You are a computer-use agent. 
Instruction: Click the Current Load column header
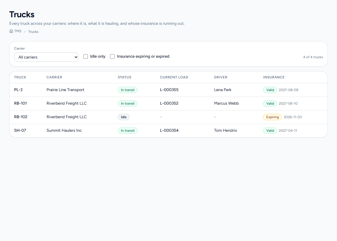[x=174, y=77]
